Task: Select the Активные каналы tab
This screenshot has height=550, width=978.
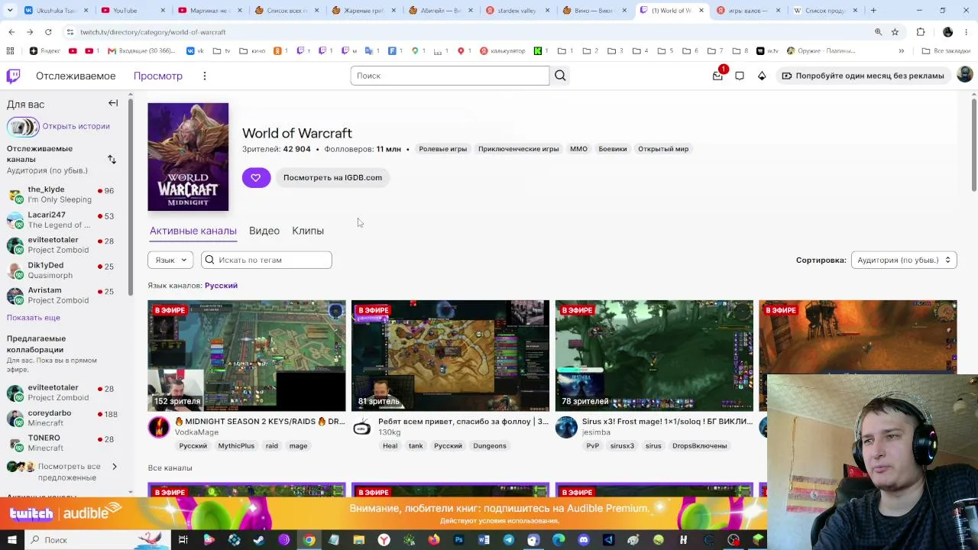Action: (193, 231)
